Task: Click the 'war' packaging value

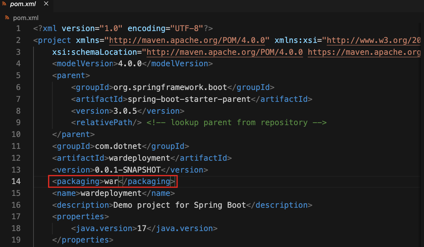Action: (111, 182)
